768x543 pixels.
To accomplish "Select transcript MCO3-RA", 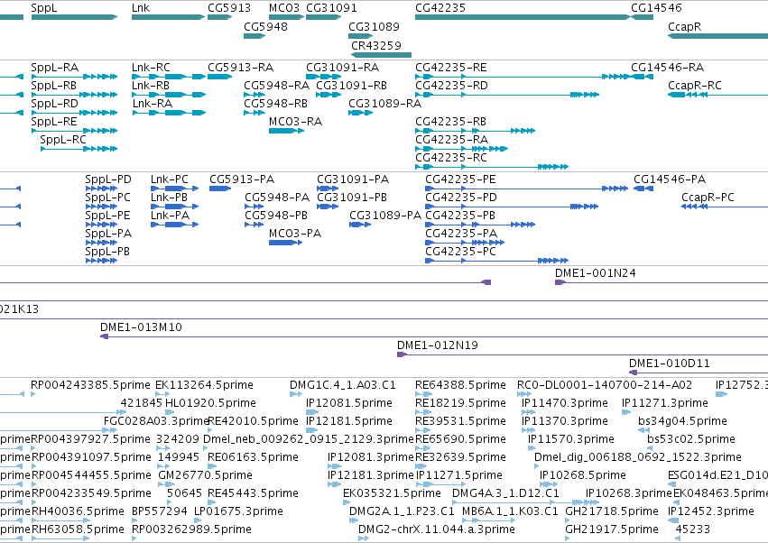I will tap(286, 131).
